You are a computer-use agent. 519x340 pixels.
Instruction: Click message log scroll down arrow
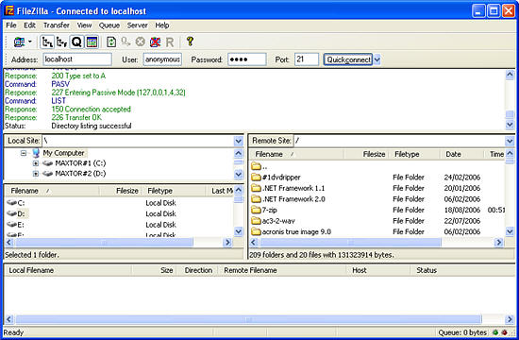511,125
